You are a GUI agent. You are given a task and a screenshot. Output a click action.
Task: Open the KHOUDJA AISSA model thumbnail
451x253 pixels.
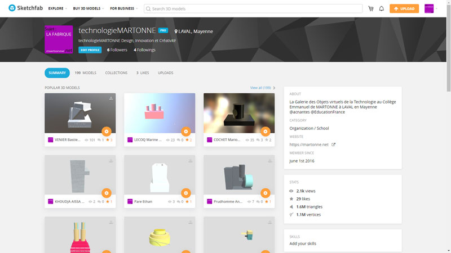80,175
